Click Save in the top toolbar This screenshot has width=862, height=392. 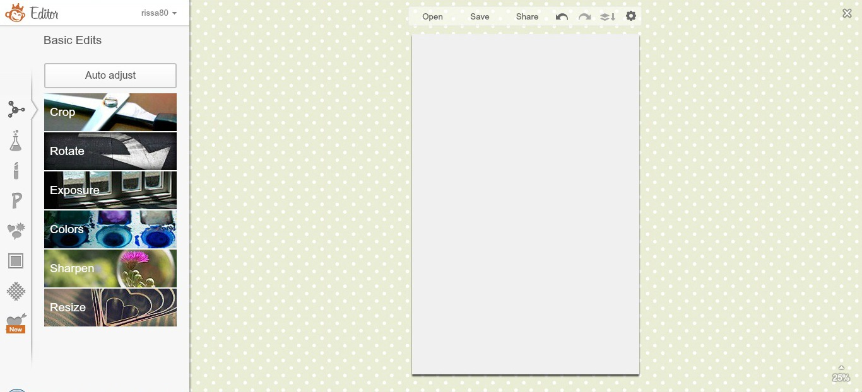pos(480,17)
